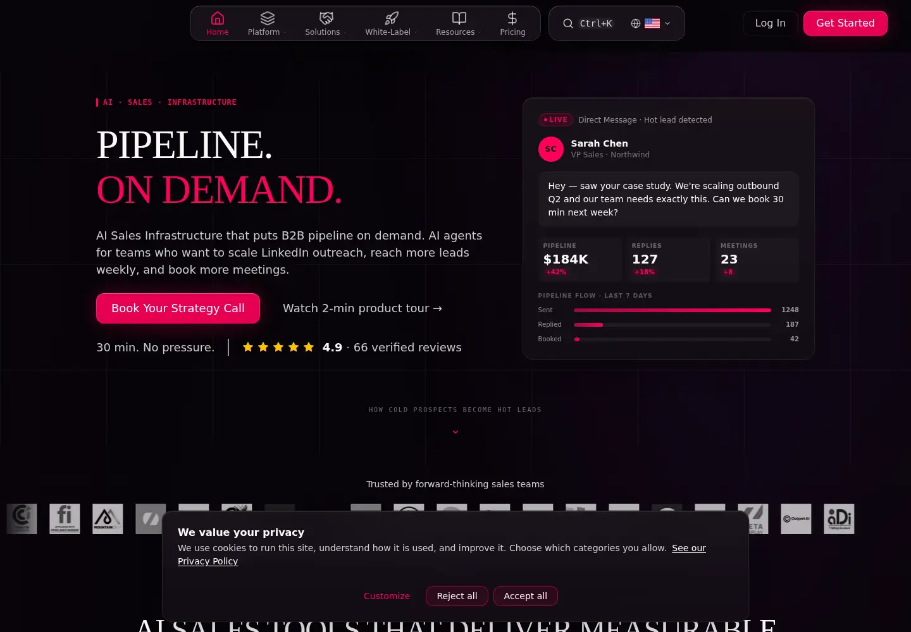The height and width of the screenshot is (632, 911).
Task: Click the first gold rating star
Action: point(248,347)
